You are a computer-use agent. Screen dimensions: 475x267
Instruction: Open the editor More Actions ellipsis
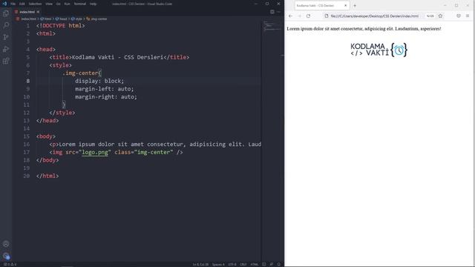tap(279, 12)
